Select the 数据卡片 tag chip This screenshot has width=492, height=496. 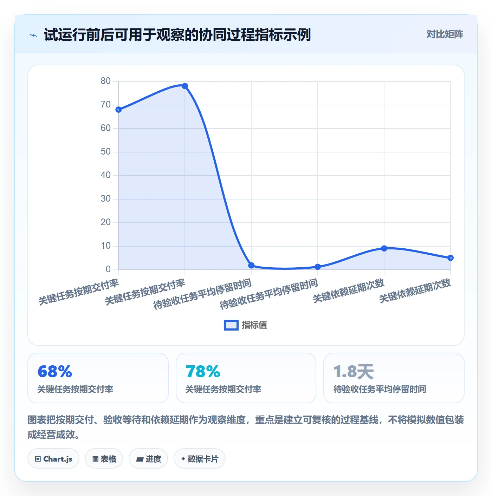coord(200,458)
